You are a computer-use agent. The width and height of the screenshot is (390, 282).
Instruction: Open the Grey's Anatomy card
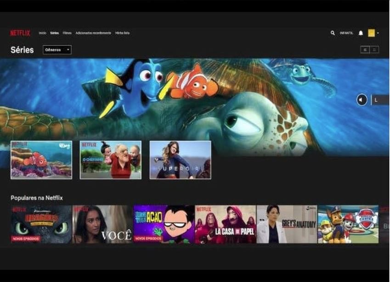coord(287,224)
